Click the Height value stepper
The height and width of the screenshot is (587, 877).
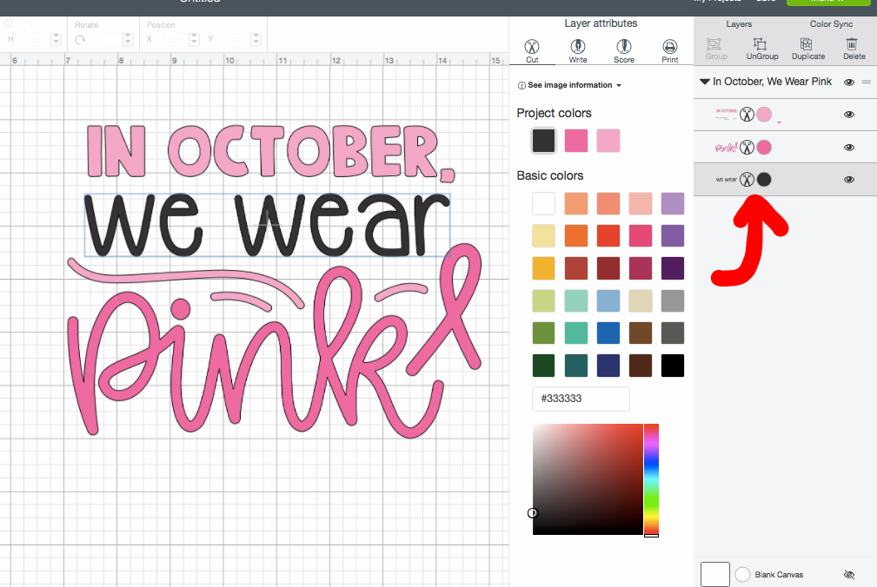click(x=56, y=39)
